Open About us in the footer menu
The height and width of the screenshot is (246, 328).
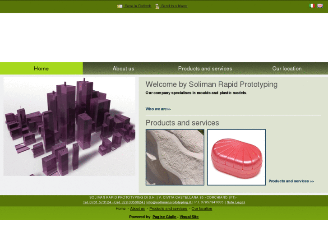coord(138,209)
